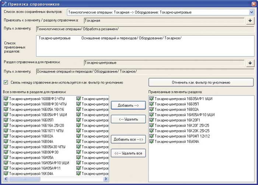Click icon of Токарно-центровой 16К04А in left list
258x185 pixels.
pyautogui.click(x=6, y=174)
